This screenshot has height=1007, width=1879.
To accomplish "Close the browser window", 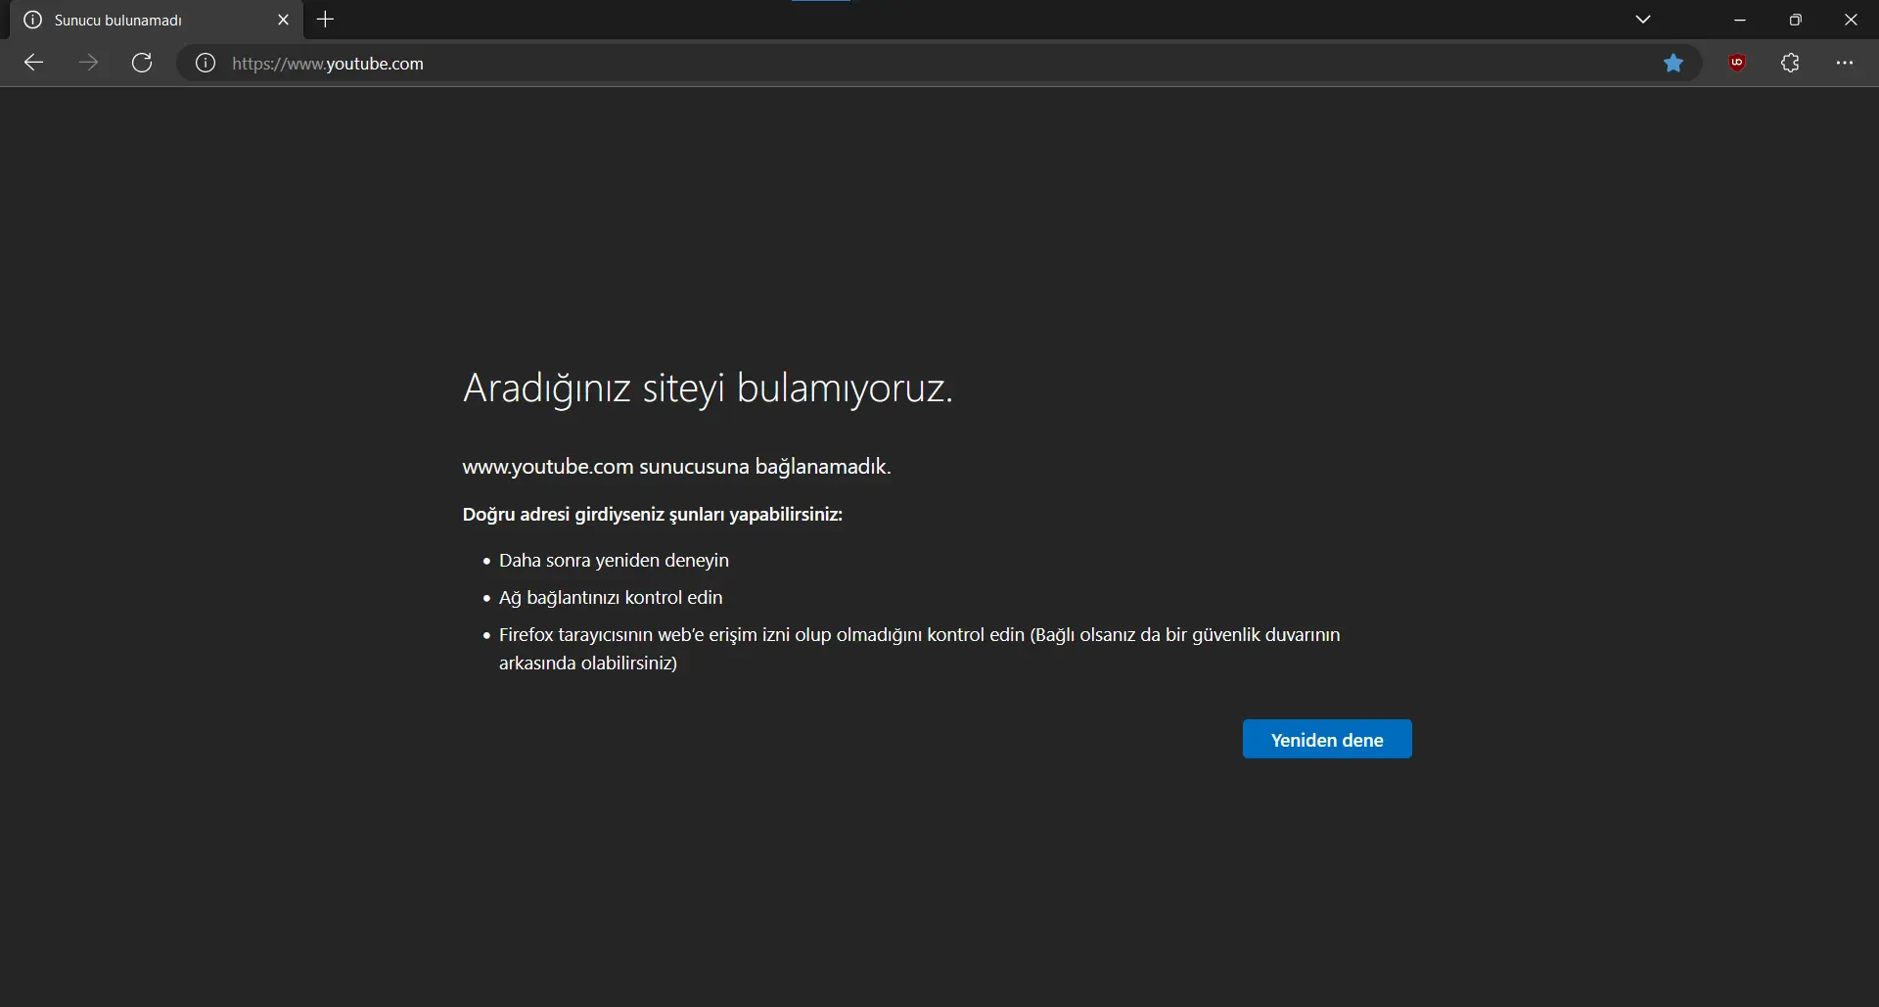I will pos(1852,20).
